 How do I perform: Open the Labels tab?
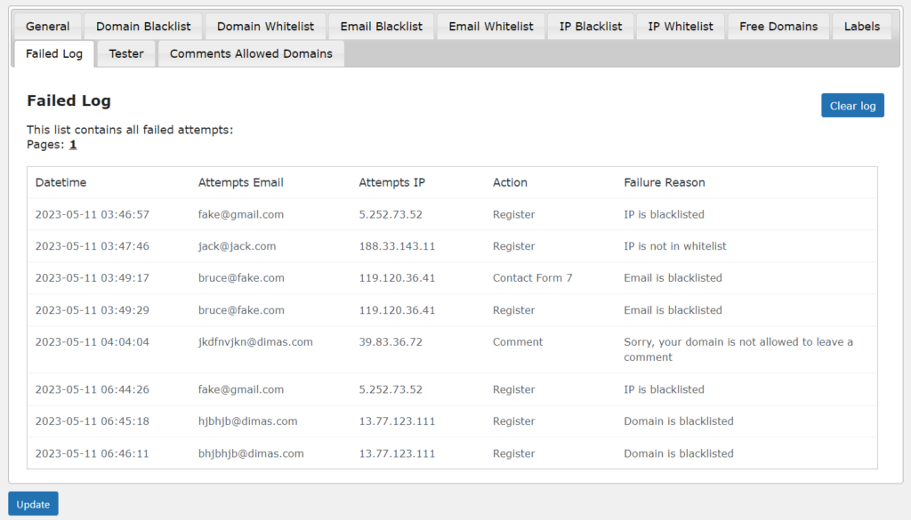click(861, 26)
